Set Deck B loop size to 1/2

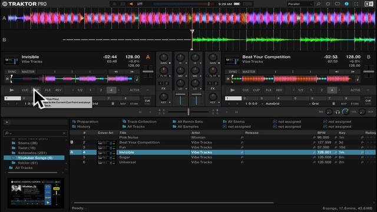300,90
